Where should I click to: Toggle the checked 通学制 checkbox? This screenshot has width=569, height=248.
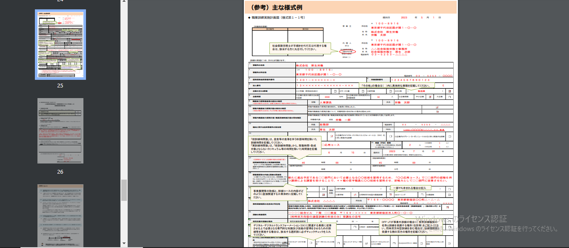point(355,194)
